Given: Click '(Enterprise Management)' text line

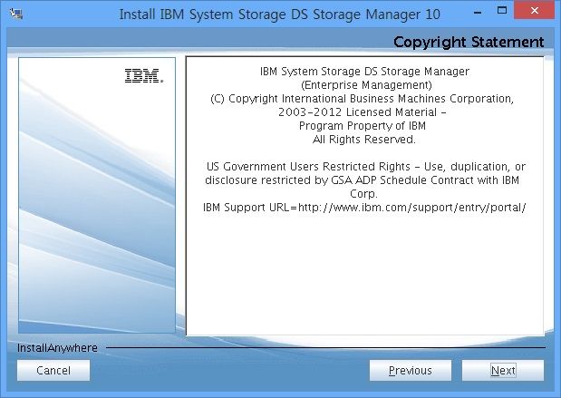Looking at the screenshot, I should [366, 85].
